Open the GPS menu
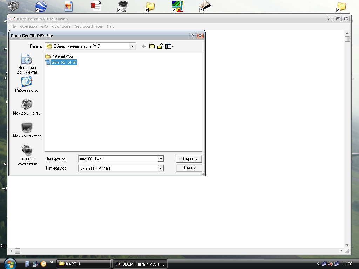The image size is (359, 269). pos(45,26)
